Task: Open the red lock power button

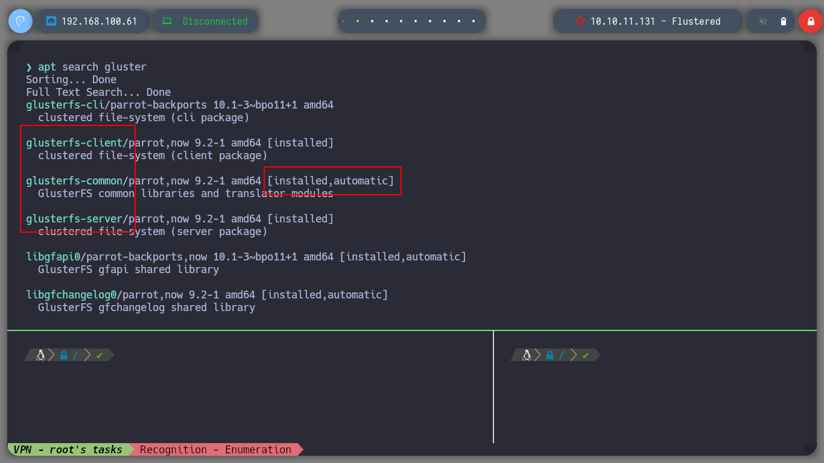Action: pyautogui.click(x=811, y=21)
